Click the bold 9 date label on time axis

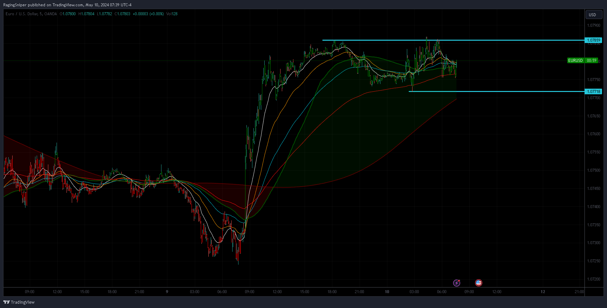[167, 292]
